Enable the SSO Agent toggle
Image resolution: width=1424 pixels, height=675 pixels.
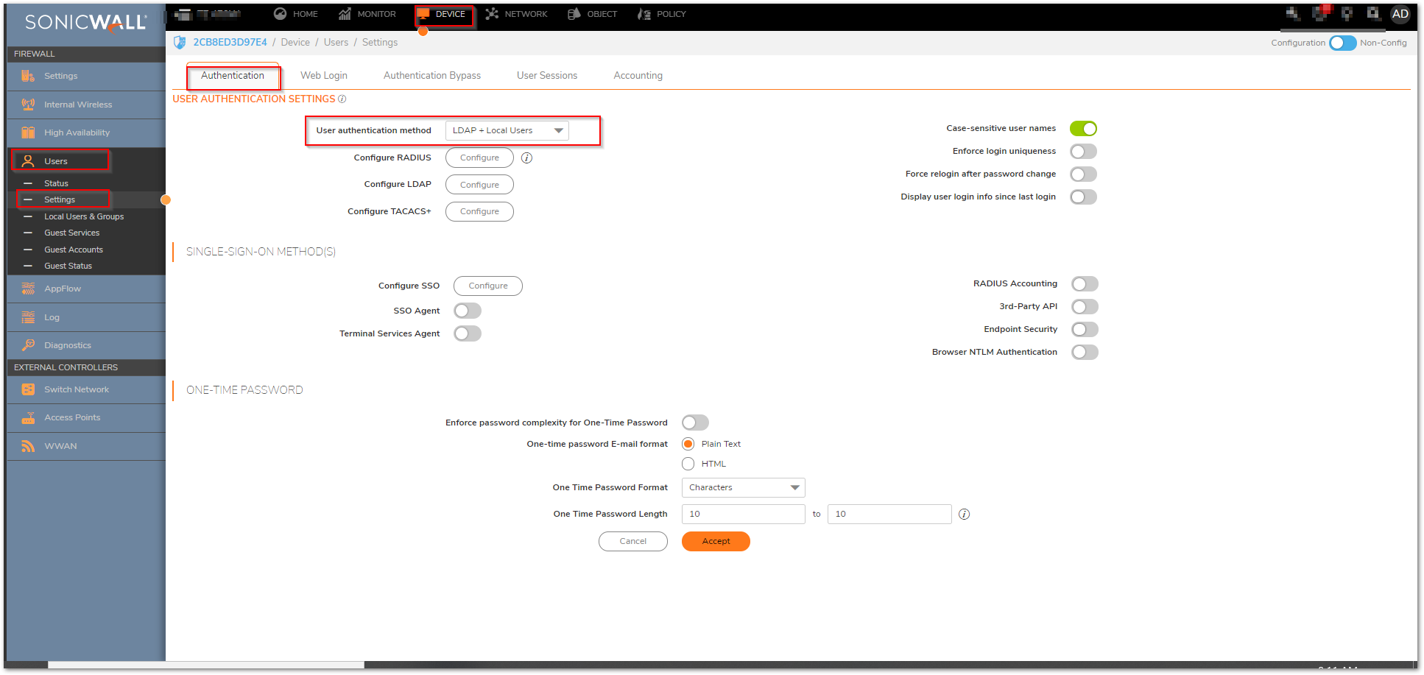click(x=467, y=311)
